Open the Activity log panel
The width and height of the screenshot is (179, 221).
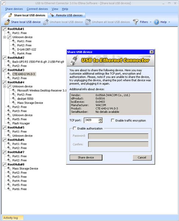pyautogui.click(x=12, y=218)
